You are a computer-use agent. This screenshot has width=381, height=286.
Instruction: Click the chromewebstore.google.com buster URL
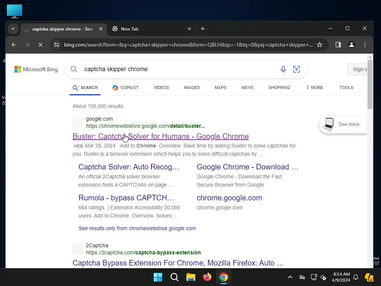pos(145,126)
